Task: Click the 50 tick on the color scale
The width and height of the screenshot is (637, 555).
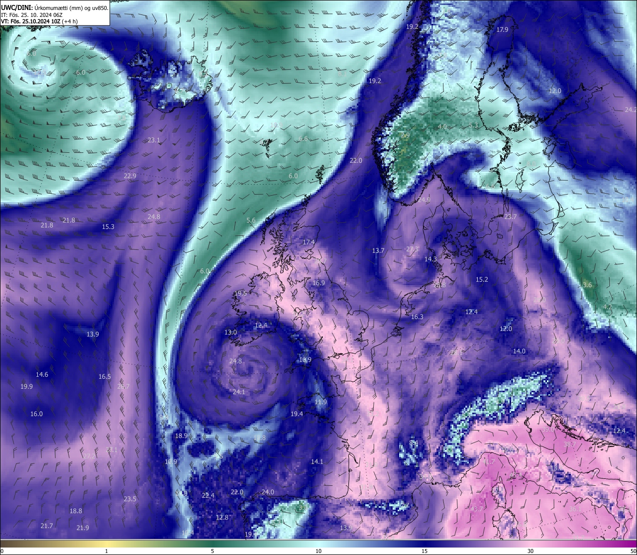Action: [633, 551]
